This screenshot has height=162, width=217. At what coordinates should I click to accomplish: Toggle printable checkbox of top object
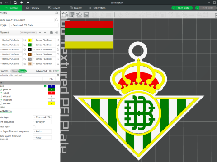pos(45,86)
